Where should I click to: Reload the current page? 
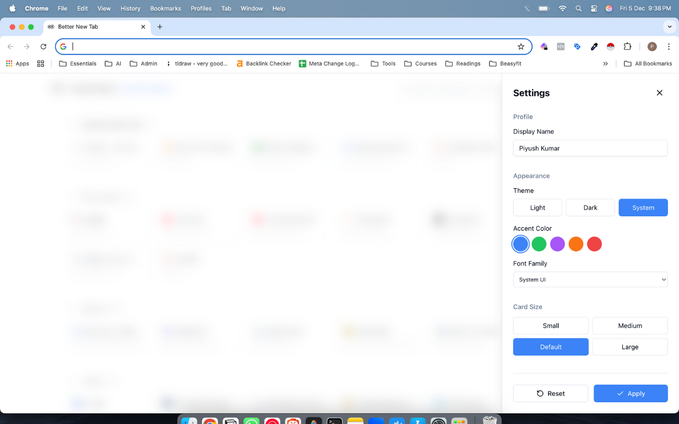(x=43, y=47)
